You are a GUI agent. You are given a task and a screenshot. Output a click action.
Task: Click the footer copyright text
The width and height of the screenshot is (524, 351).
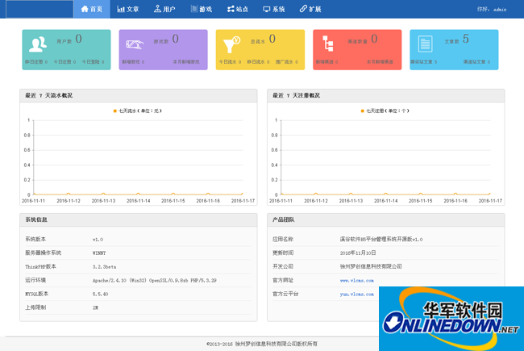tap(262, 344)
